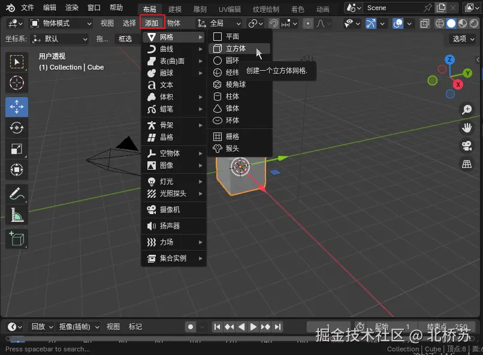Click the 选择 button in viewport header

[x=129, y=23]
